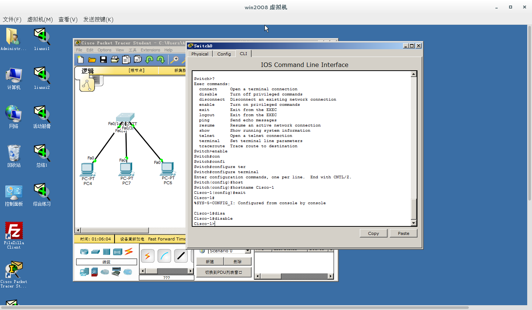Open the 工具 menu in Packet Tracer
532x310 pixels.
[133, 50]
